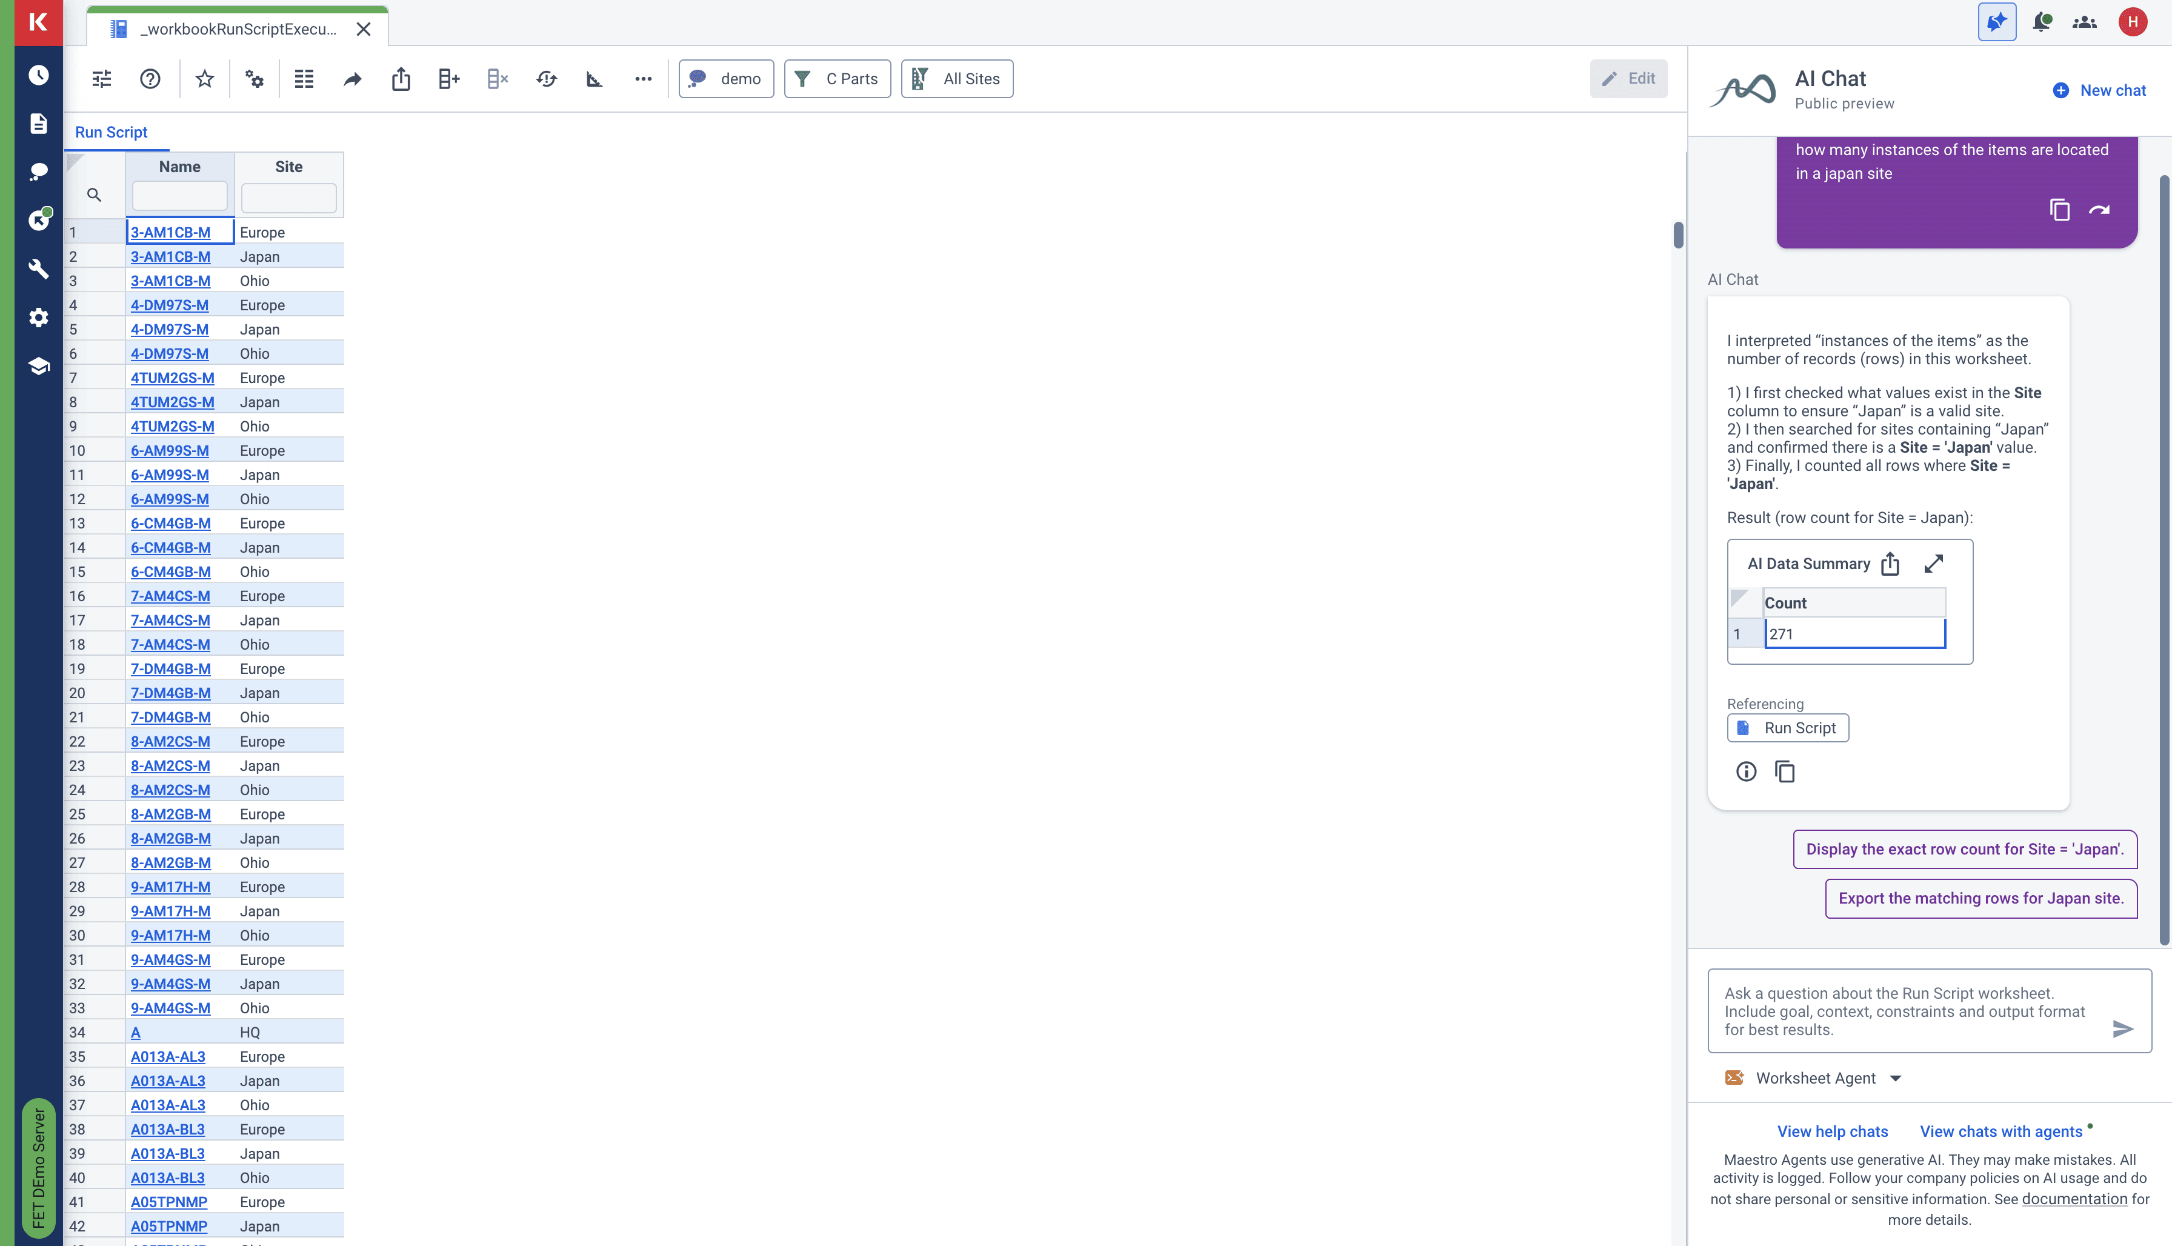
Task: Open the All Sites hierarchy selector
Action: tap(957, 79)
